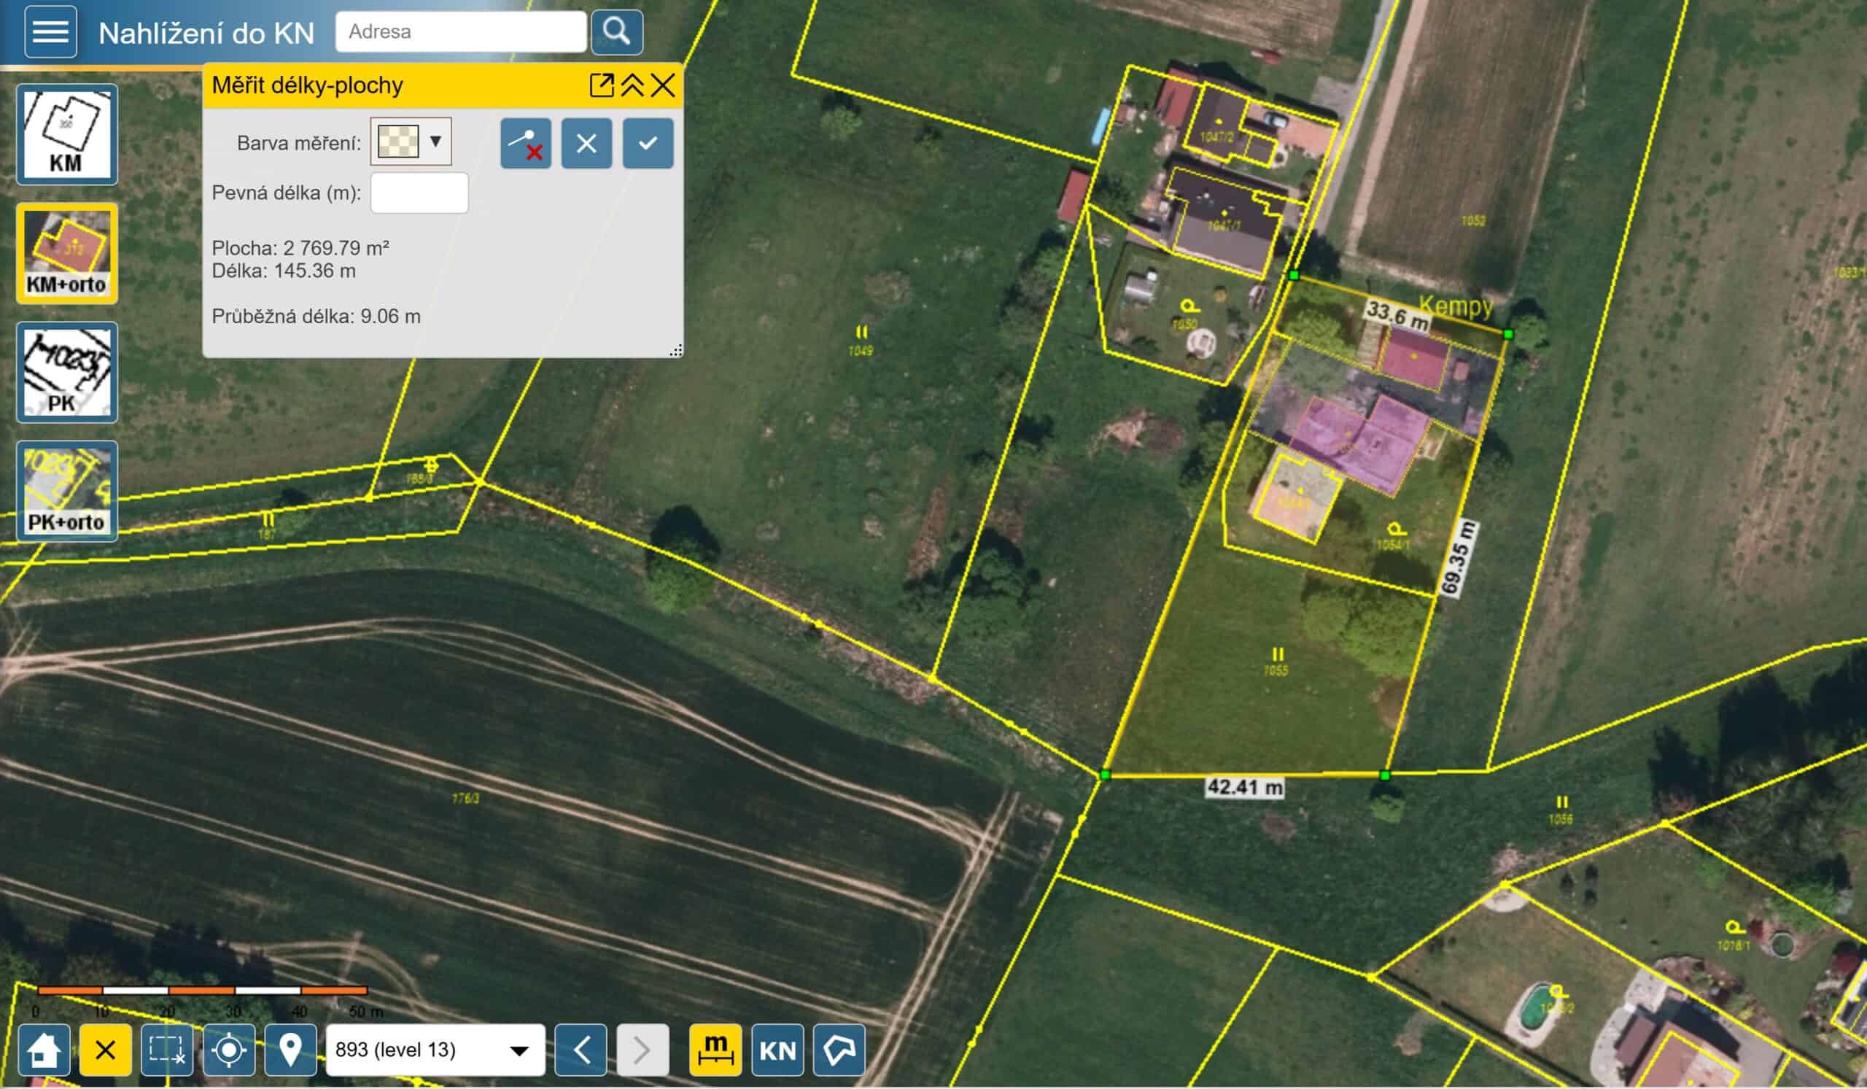Confirm measurement with checkmark button
The image size is (1867, 1089).
click(648, 143)
